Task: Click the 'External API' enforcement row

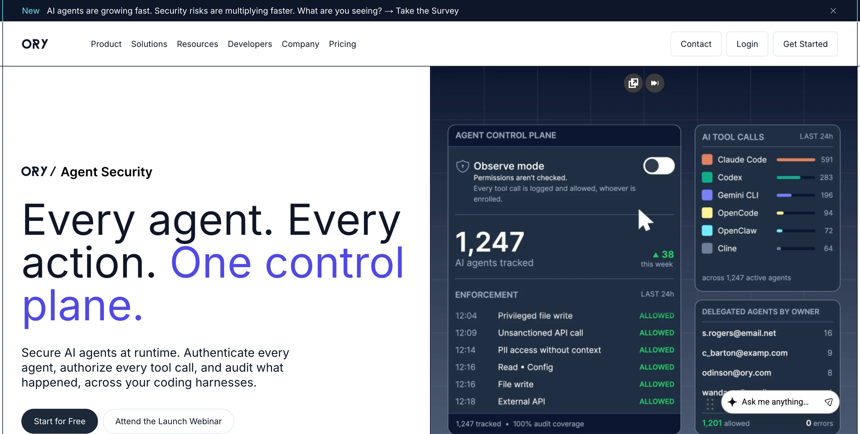Action: pyautogui.click(x=565, y=401)
